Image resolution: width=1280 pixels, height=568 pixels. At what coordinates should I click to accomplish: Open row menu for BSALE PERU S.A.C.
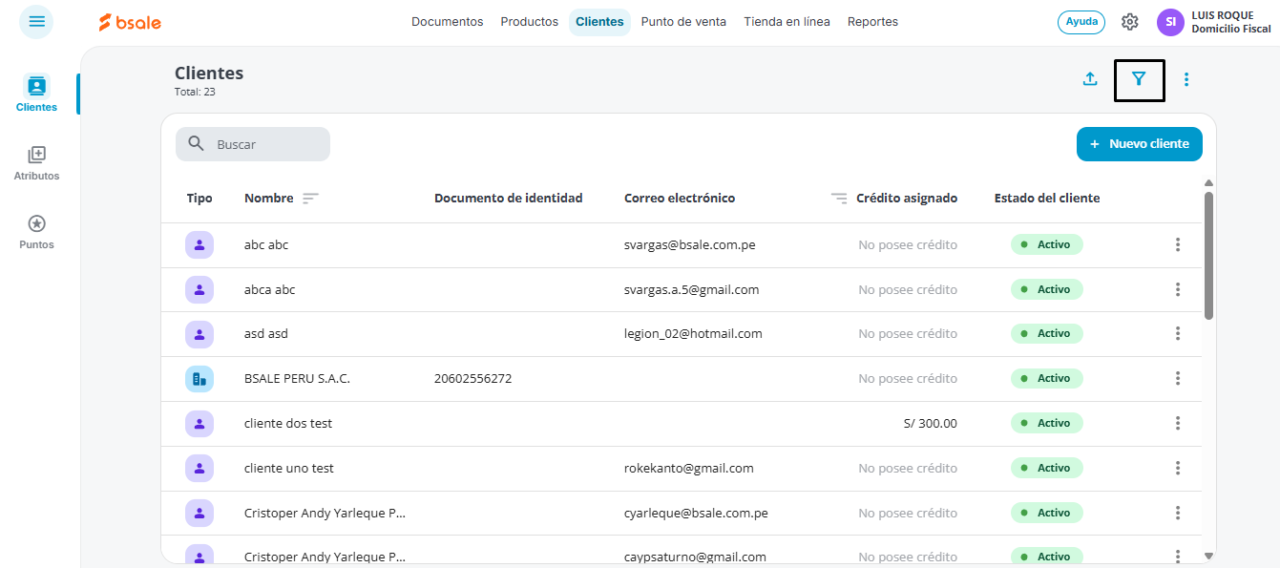point(1178,378)
